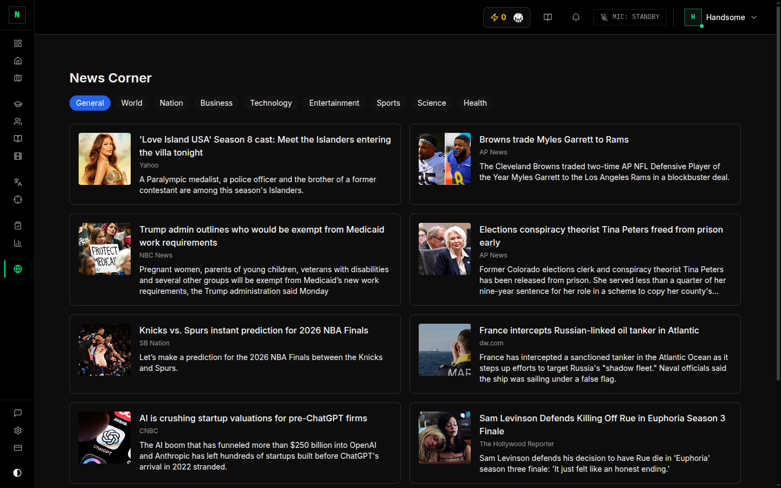The height and width of the screenshot is (488, 781).
Task: Click the 'dw.com' source label
Action: (491, 343)
